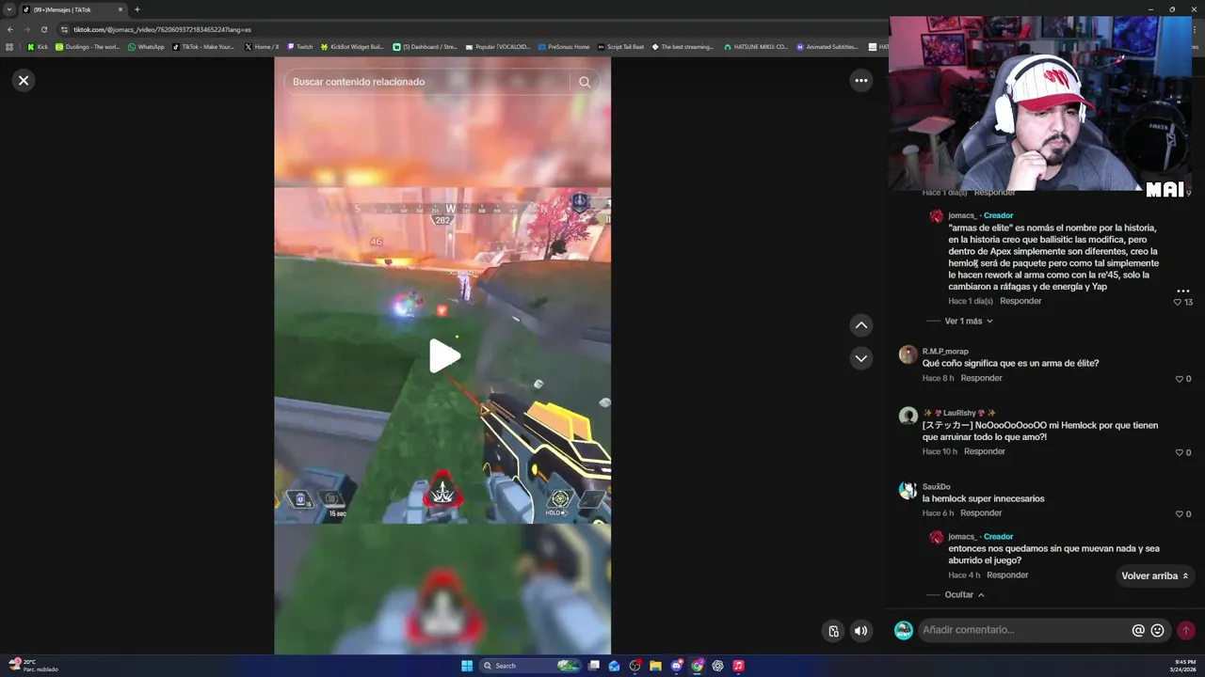Go back with browser back arrow
Image resolution: width=1205 pixels, height=677 pixels.
coord(10,29)
